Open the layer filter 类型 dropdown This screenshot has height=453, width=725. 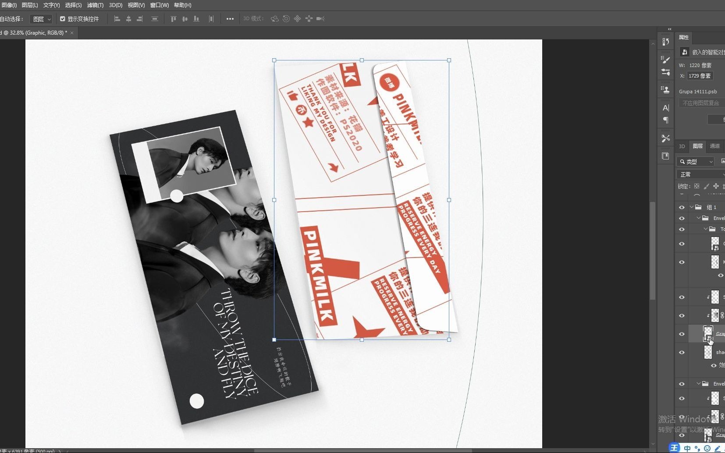click(x=696, y=162)
